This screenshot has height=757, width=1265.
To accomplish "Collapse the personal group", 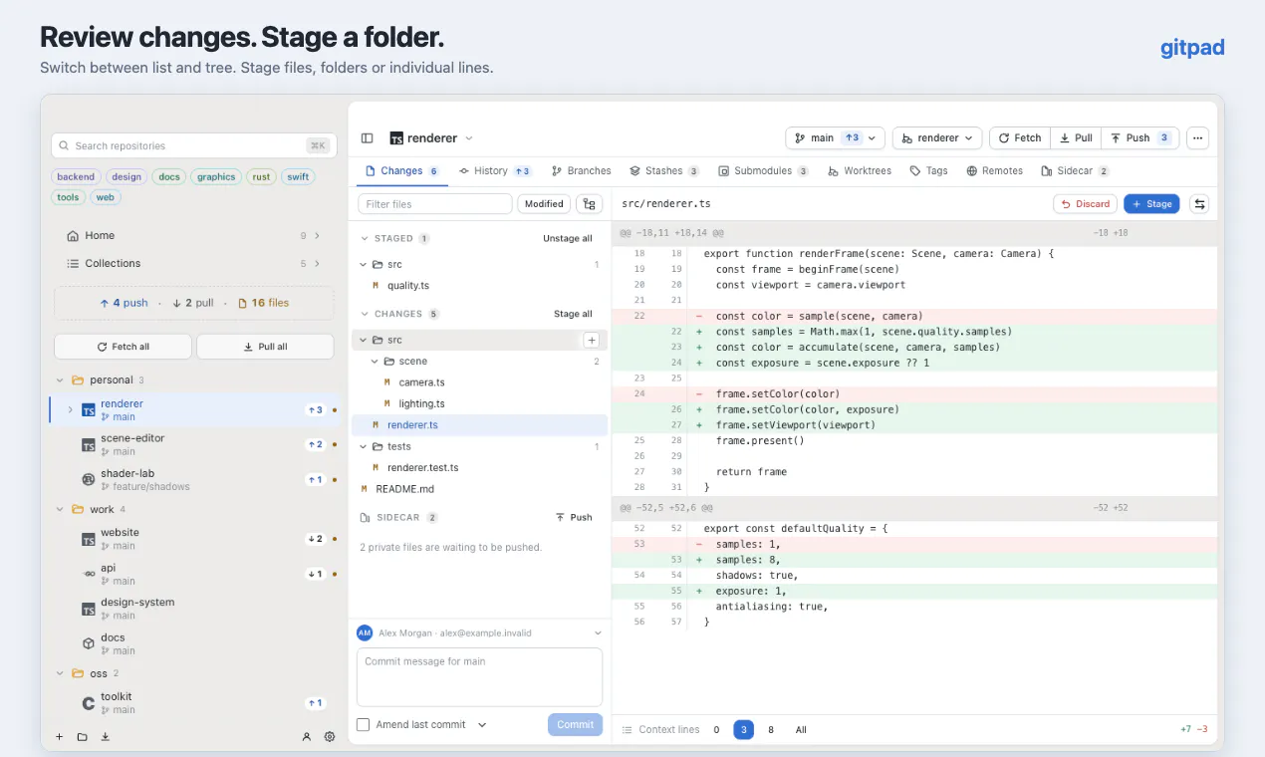I will pyautogui.click(x=59, y=380).
